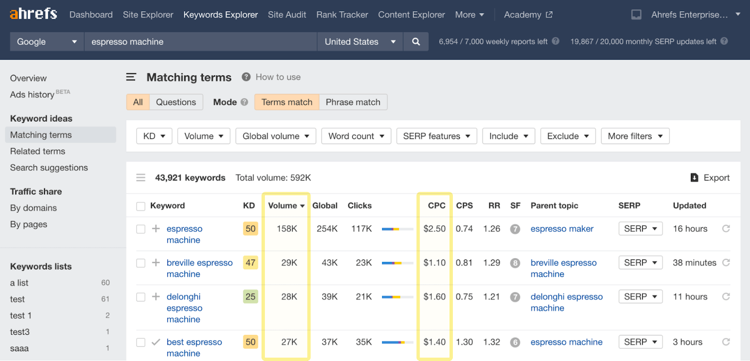Click the clicks distribution bar for espresso machine

pyautogui.click(x=397, y=229)
